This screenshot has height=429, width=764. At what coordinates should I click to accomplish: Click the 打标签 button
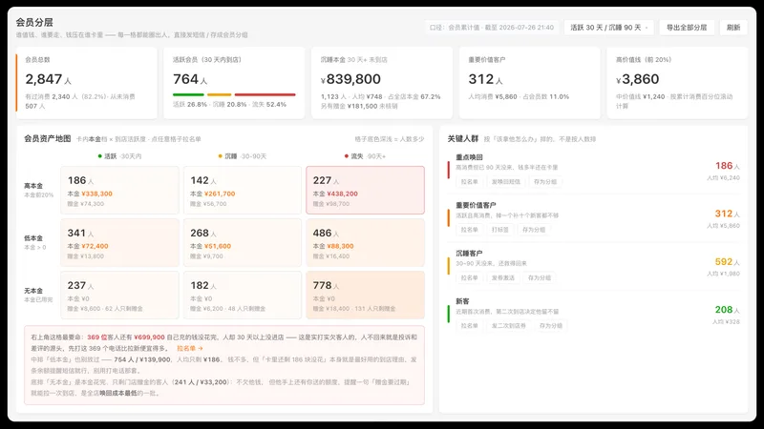pyautogui.click(x=499, y=230)
